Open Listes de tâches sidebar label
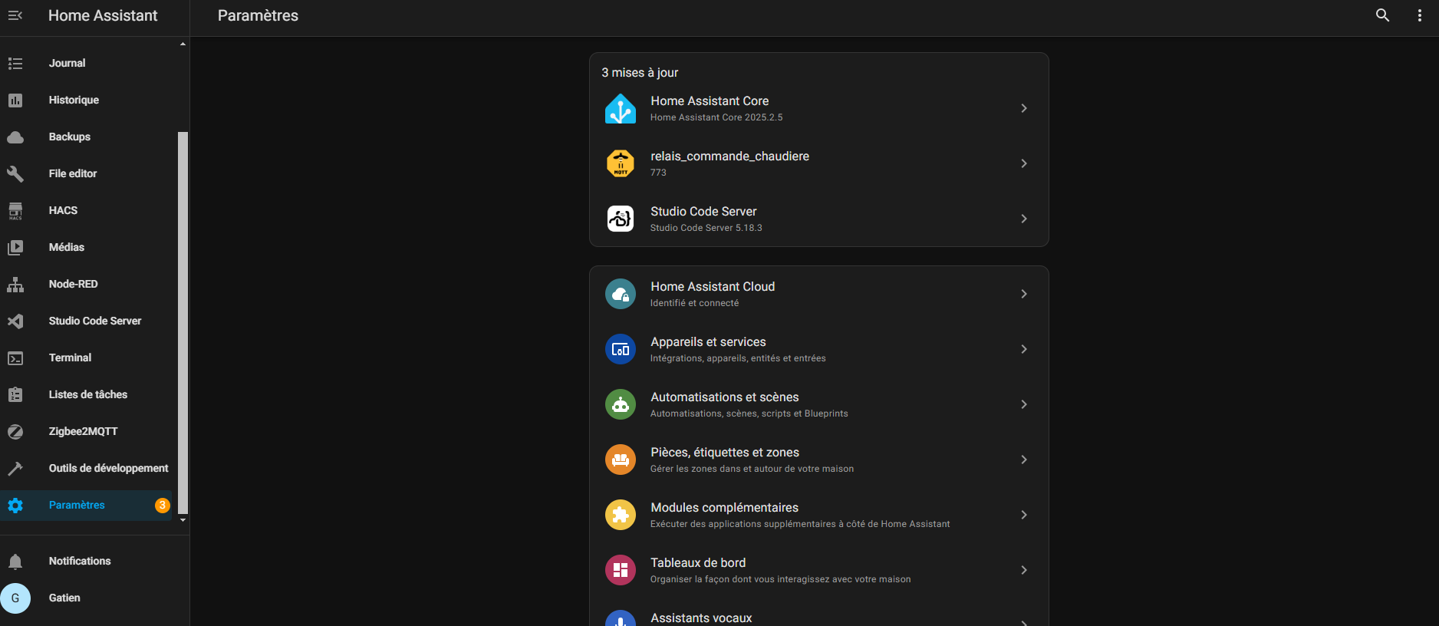The height and width of the screenshot is (626, 1439). coord(88,395)
